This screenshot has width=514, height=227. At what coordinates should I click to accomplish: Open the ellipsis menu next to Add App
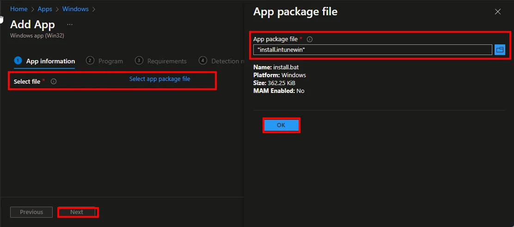pos(70,25)
